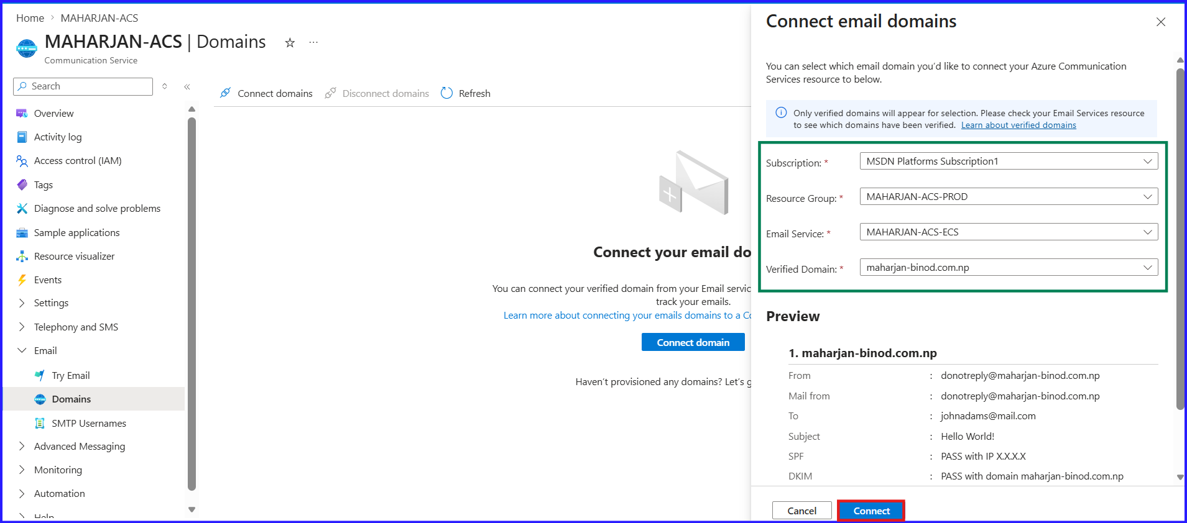The image size is (1187, 523).
Task: Open the more options ellipsis by the title
Action: (x=313, y=42)
